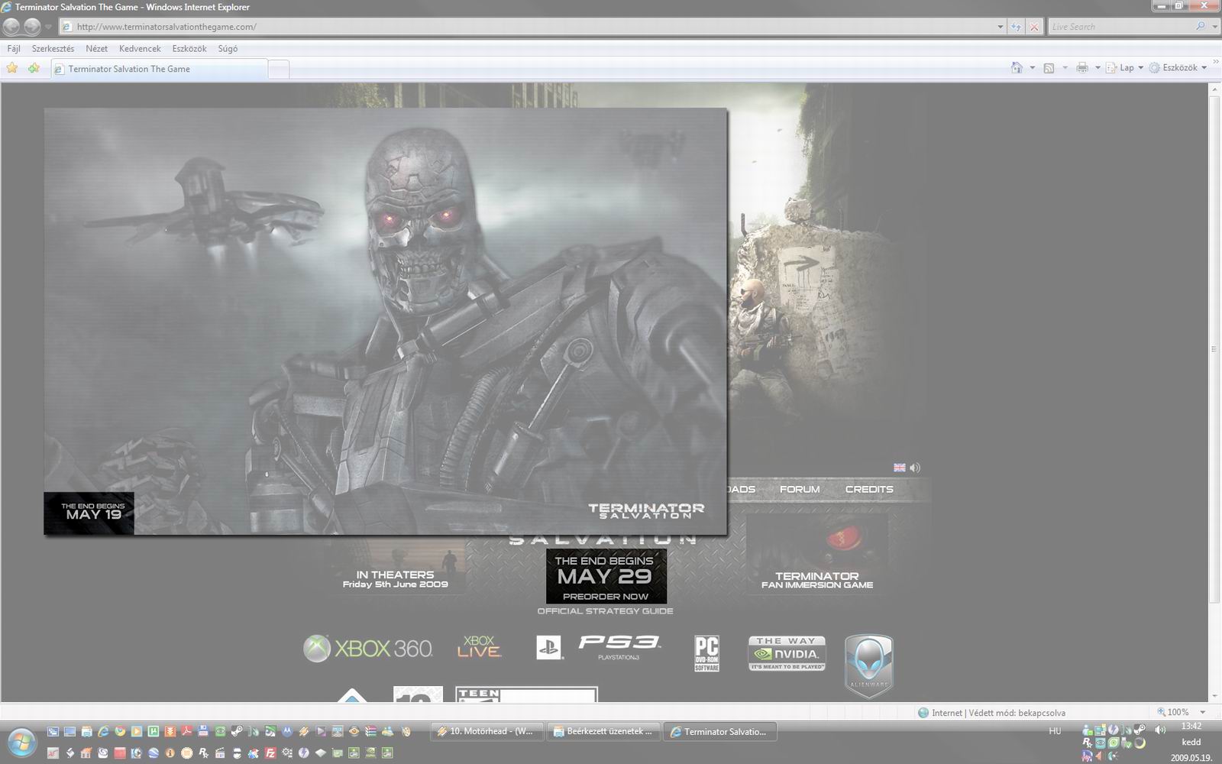Viewport: 1222px width, 764px height.
Task: Open the recent pages dropdown arrow
Action: coord(48,27)
